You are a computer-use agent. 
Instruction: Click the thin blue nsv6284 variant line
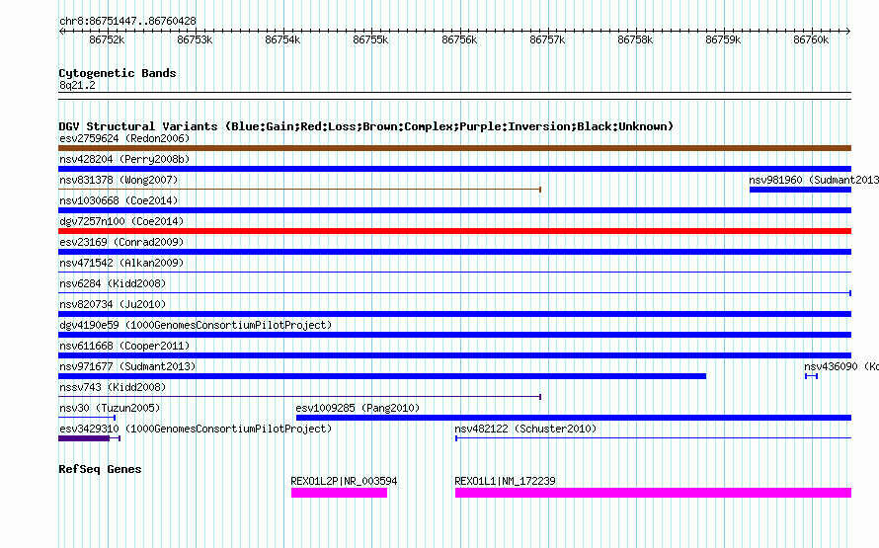coord(454,293)
